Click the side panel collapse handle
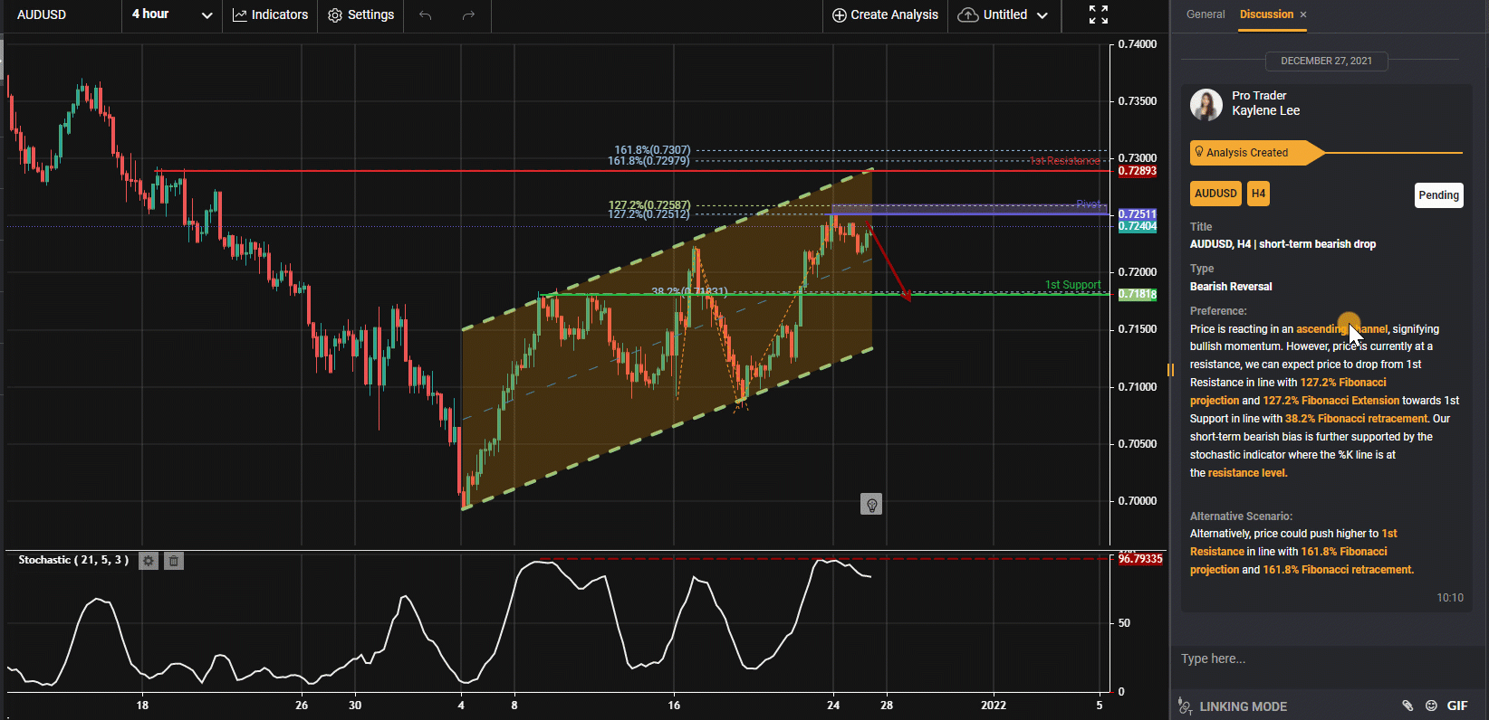 [x=1170, y=369]
